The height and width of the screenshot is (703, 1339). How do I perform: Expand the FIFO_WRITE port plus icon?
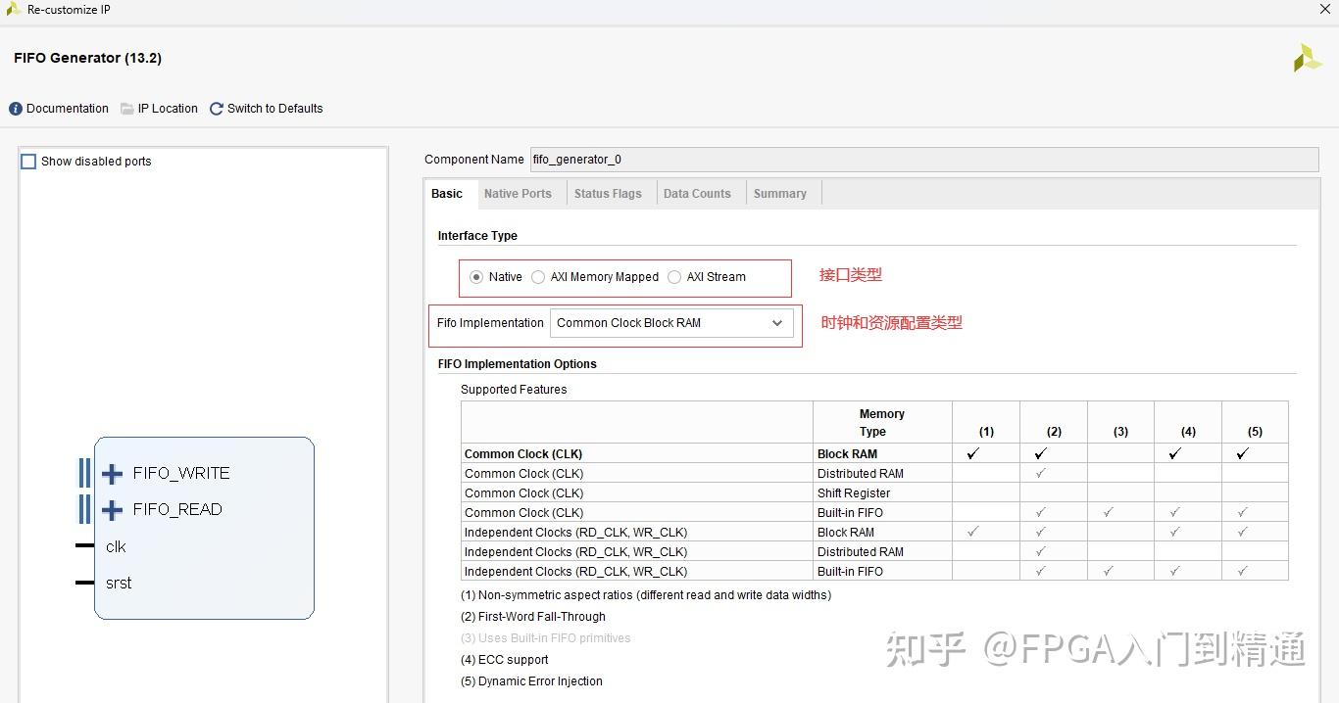pyautogui.click(x=113, y=474)
